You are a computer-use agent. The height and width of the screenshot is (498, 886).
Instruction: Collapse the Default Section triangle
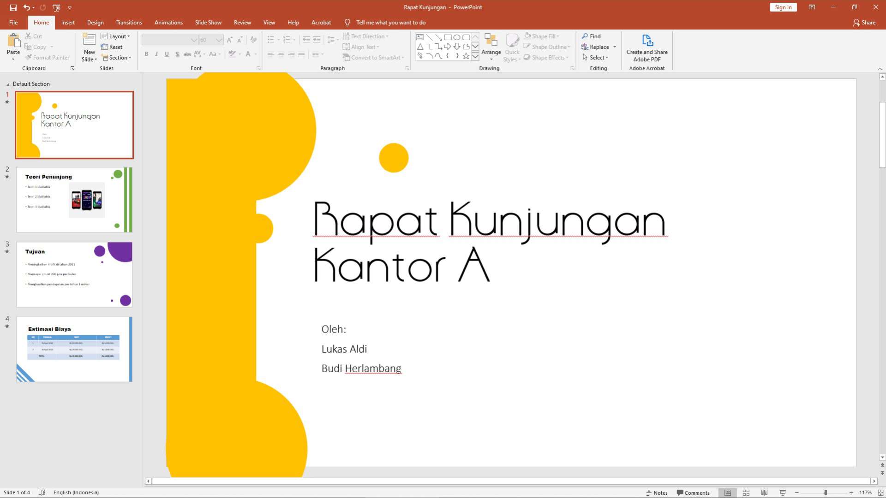coord(8,84)
